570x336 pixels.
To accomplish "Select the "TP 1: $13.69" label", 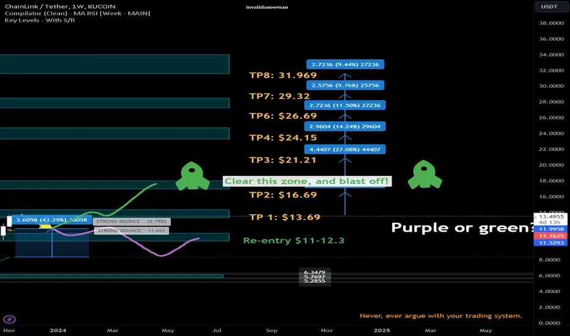I will tap(284, 217).
